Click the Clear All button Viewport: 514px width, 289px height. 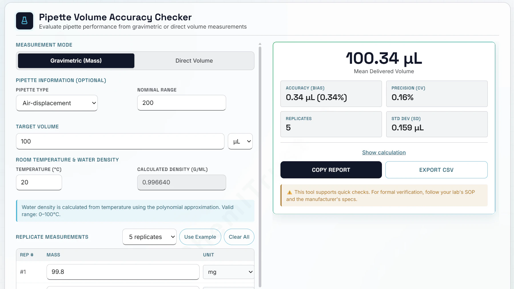click(x=239, y=237)
